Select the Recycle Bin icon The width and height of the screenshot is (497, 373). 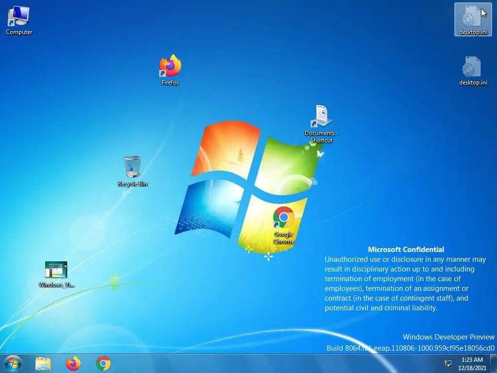pos(132,171)
